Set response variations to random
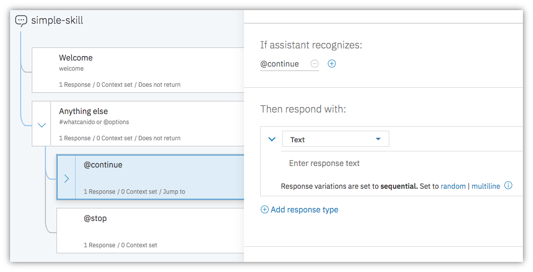The image size is (533, 272). click(453, 186)
